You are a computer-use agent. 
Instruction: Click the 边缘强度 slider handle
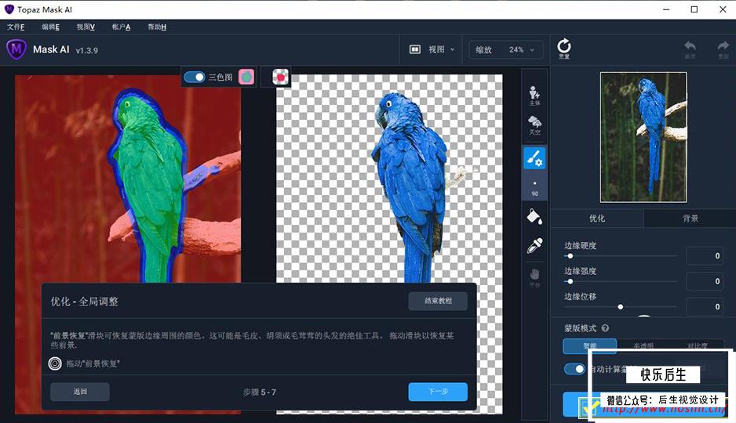(x=570, y=281)
